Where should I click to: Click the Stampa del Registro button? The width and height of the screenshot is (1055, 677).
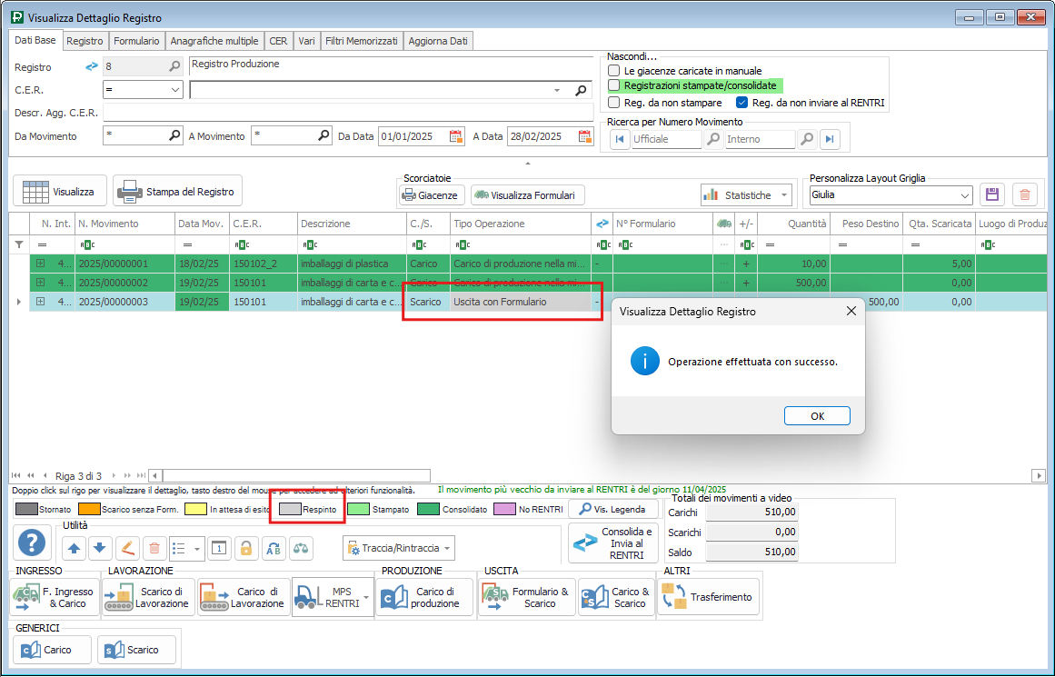click(x=178, y=192)
